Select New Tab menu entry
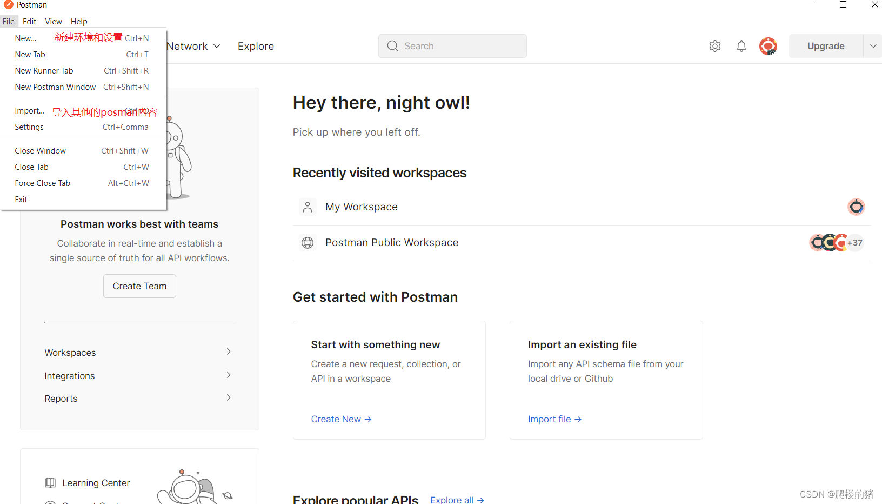This screenshot has width=882, height=504. (82, 55)
